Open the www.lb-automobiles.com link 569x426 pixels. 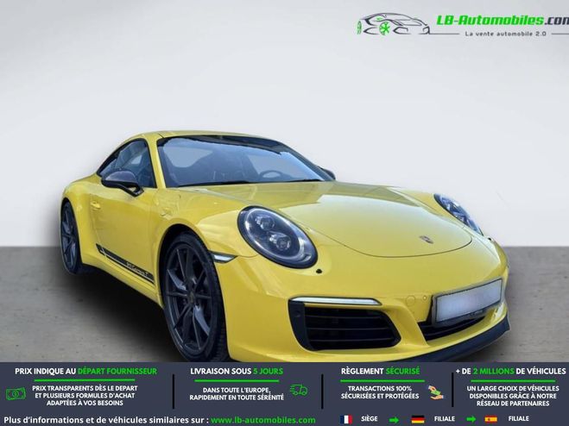click(263, 421)
